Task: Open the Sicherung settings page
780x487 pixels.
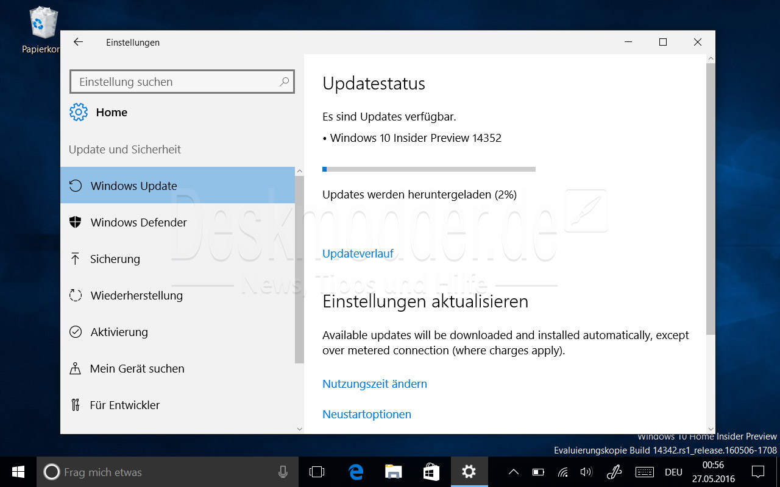Action: coord(115,259)
